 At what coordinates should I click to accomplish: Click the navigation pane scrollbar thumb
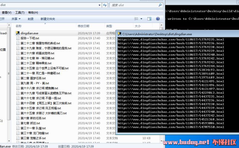(x=9, y=73)
